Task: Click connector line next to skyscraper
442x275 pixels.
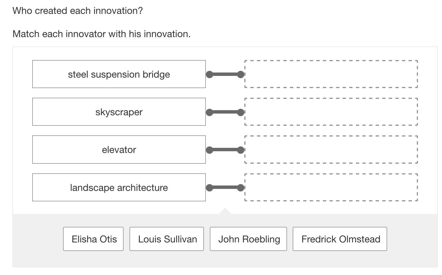Action: 225,112
